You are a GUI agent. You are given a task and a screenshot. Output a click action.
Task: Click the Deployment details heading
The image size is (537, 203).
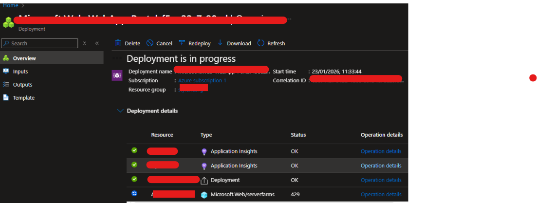(x=152, y=111)
